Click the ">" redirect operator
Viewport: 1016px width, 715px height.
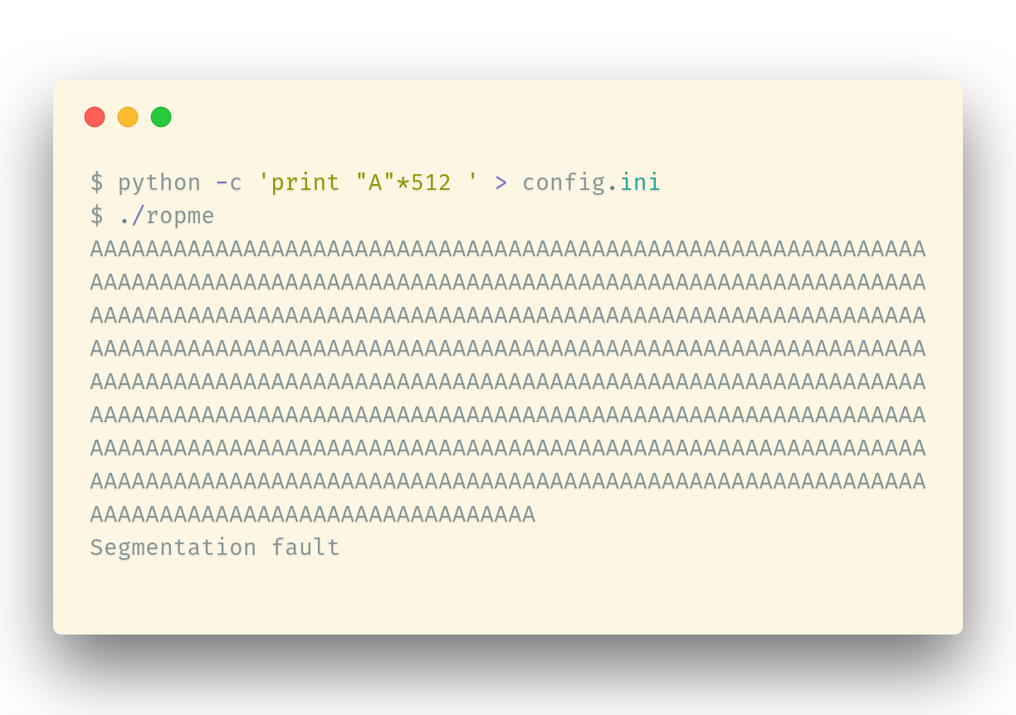tap(501, 182)
